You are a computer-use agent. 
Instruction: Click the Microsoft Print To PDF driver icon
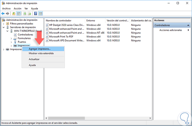click(x=47, y=37)
